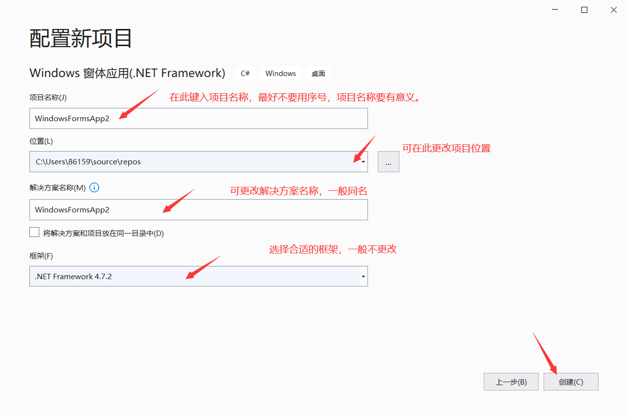Screen dimensions: 628x417
Task: Click the maximize window control
Action: point(584,9)
